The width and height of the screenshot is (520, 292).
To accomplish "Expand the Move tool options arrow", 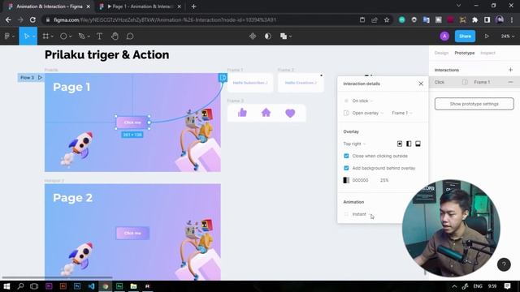I will [x=33, y=36].
